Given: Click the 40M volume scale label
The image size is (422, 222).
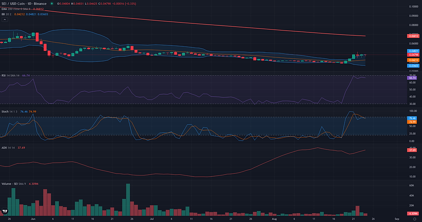Looking at the screenshot, I should tap(412, 196).
